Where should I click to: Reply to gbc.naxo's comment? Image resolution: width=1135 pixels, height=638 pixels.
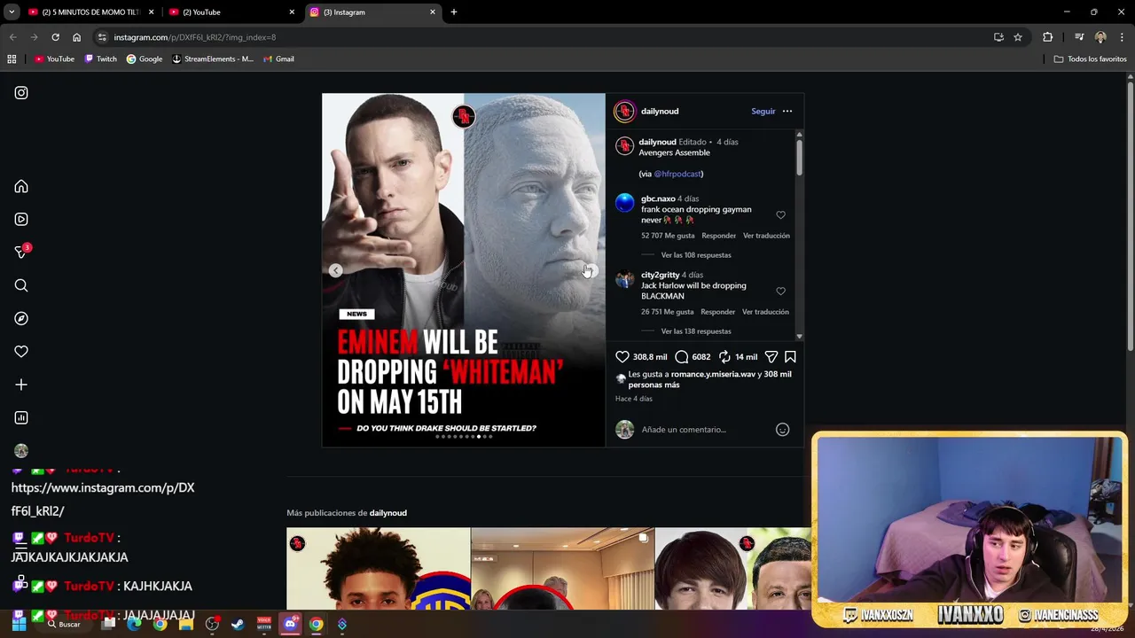[718, 236]
